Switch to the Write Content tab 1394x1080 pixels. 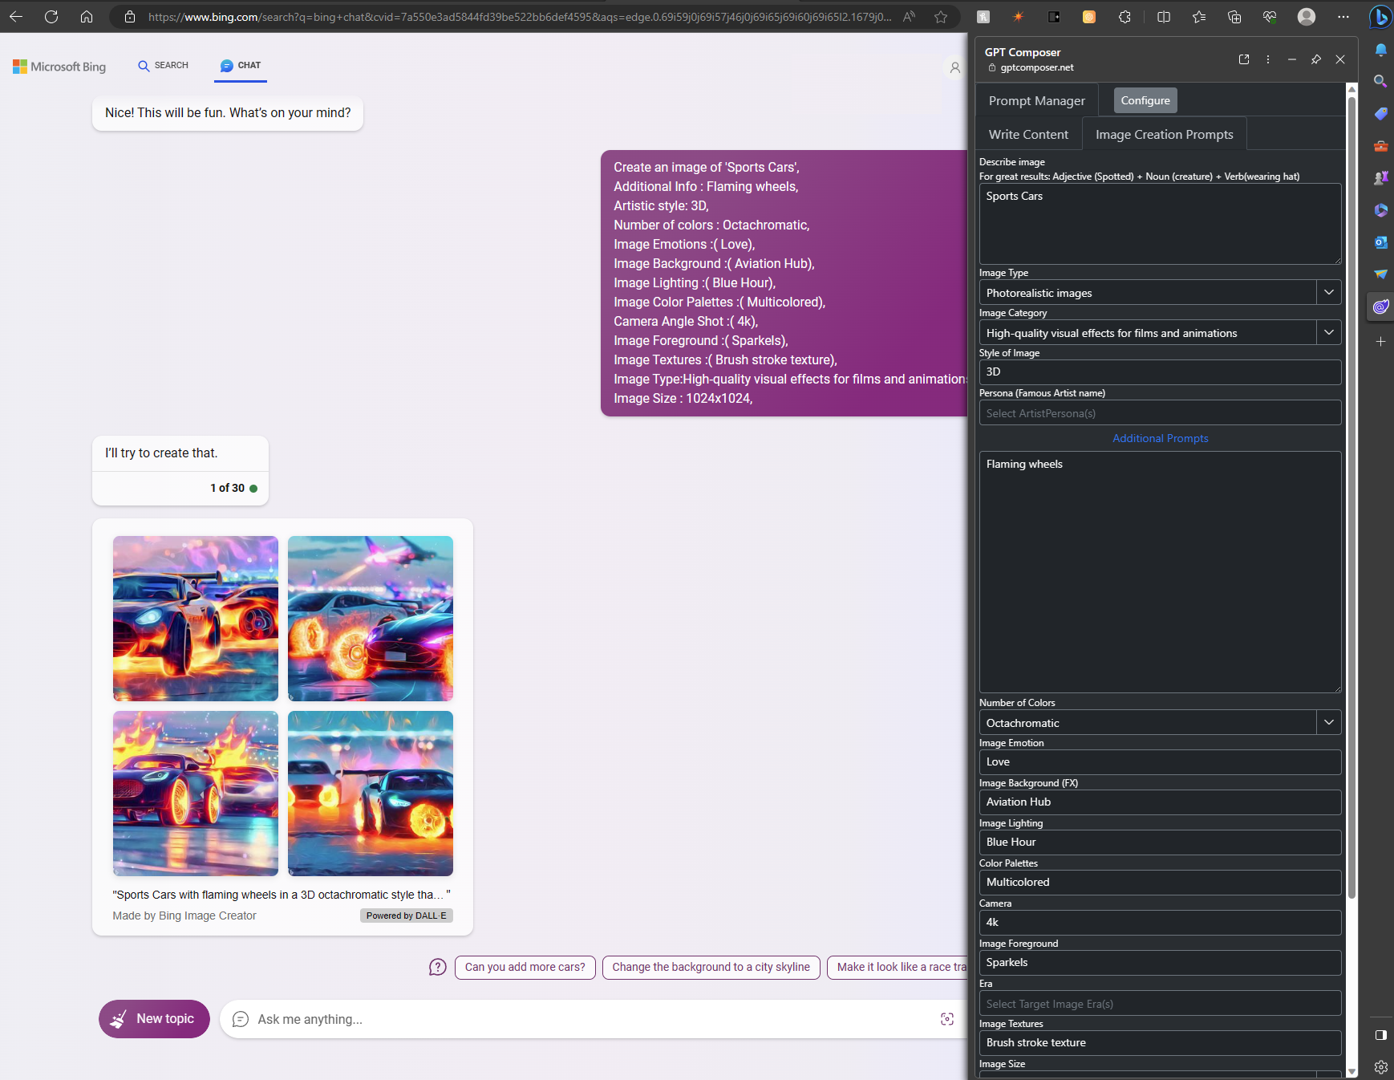tap(1028, 135)
